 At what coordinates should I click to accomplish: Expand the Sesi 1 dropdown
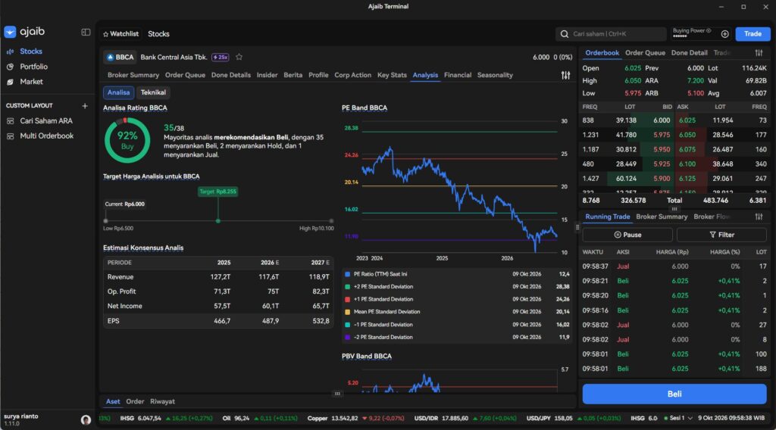(678, 418)
